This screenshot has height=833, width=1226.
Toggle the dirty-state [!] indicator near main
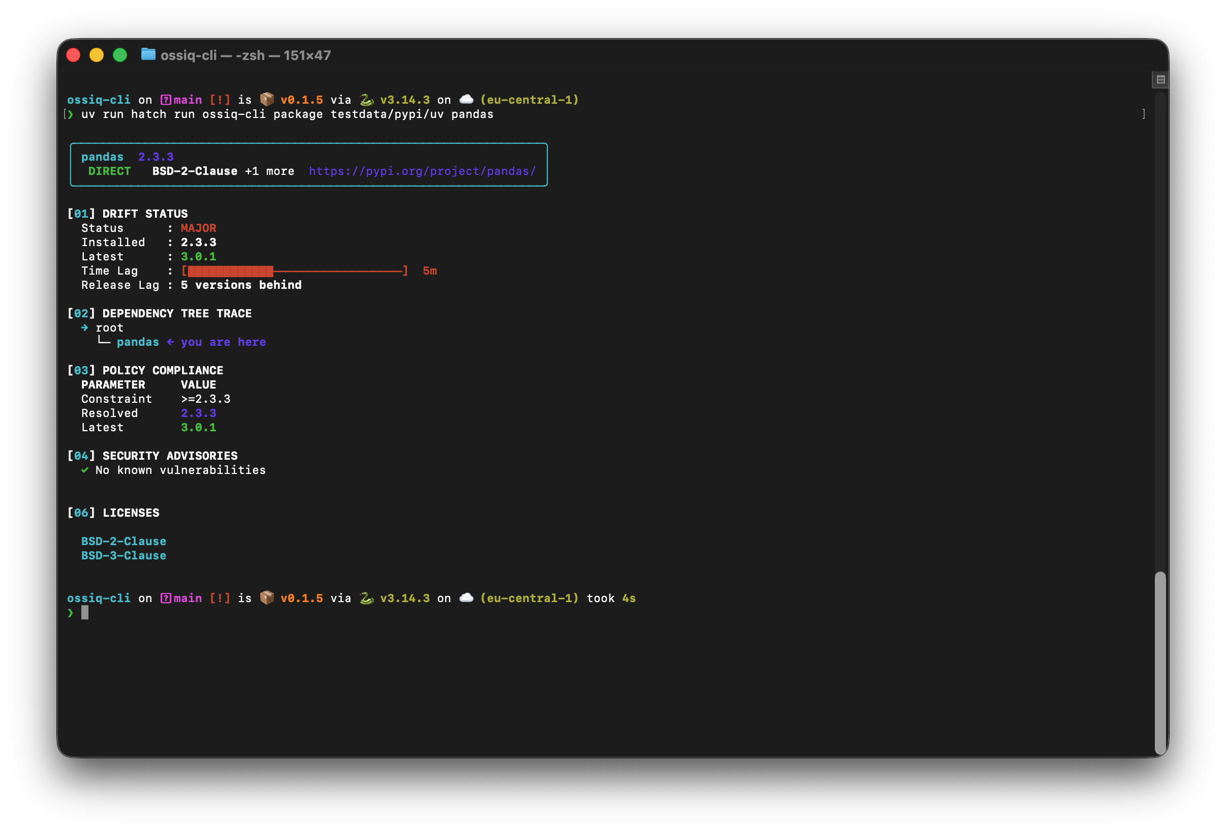click(220, 99)
